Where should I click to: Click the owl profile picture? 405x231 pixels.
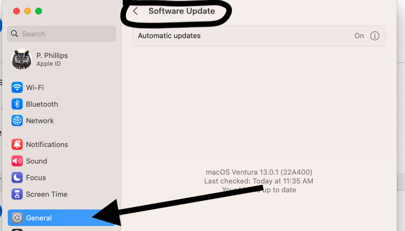[x=22, y=59]
